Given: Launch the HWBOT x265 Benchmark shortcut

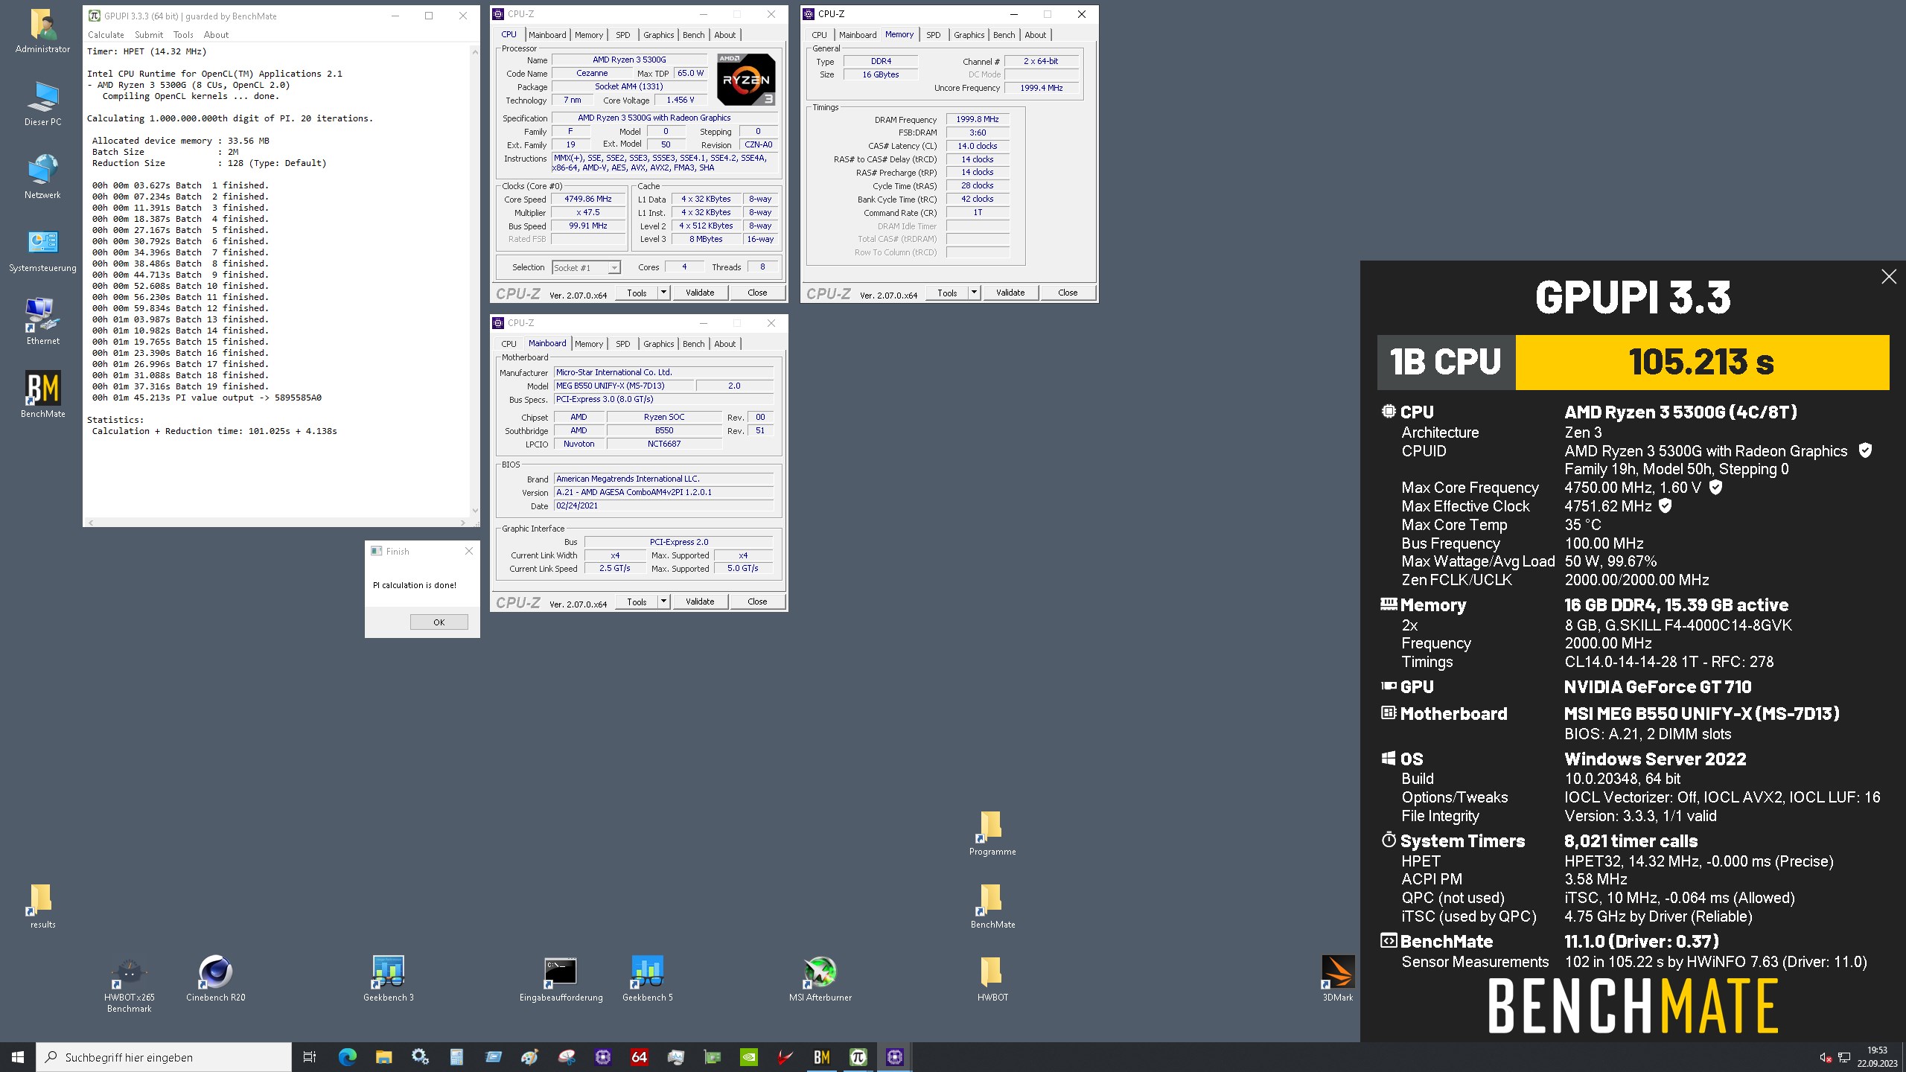Looking at the screenshot, I should point(129,984).
